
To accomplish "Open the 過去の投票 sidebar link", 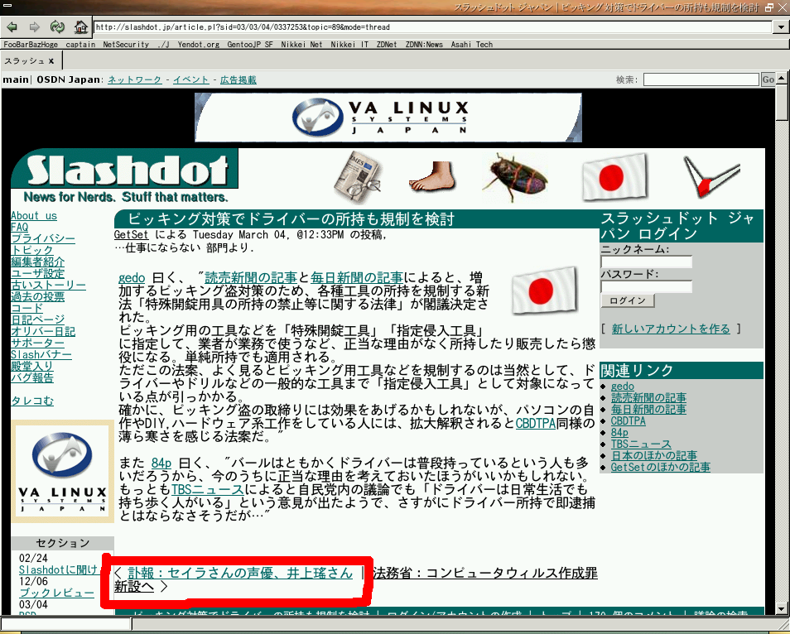I will tap(38, 296).
